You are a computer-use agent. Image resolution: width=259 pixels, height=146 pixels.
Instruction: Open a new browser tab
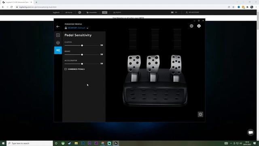coord(36,2)
